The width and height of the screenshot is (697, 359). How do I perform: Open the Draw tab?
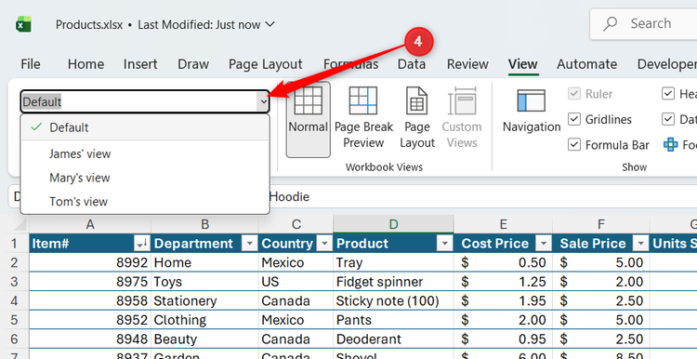pos(193,64)
